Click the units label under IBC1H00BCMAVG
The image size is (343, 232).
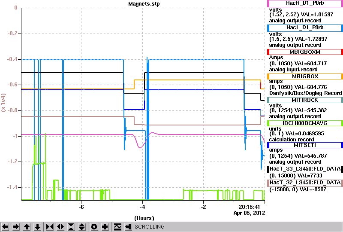click(x=275, y=129)
